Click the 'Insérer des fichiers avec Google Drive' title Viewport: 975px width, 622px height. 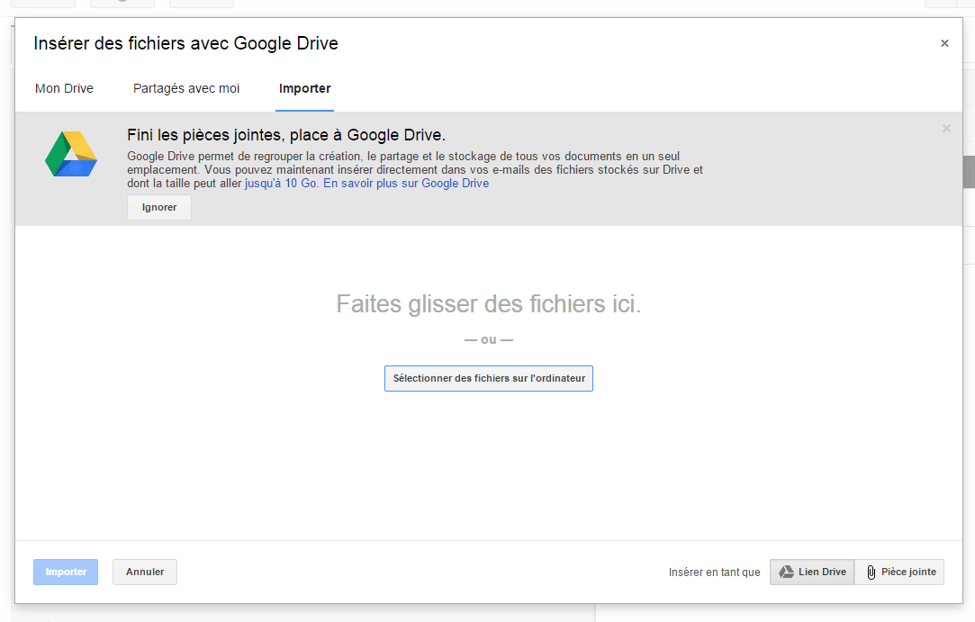(186, 43)
